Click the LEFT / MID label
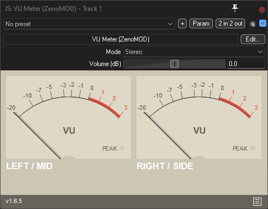 29,166
